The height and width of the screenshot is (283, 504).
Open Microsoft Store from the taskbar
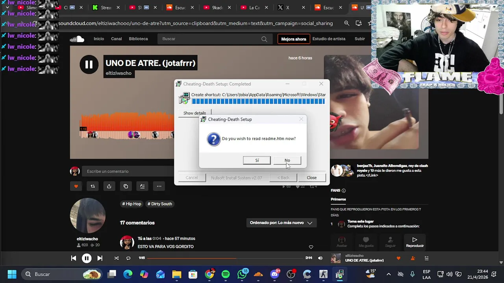(193, 274)
